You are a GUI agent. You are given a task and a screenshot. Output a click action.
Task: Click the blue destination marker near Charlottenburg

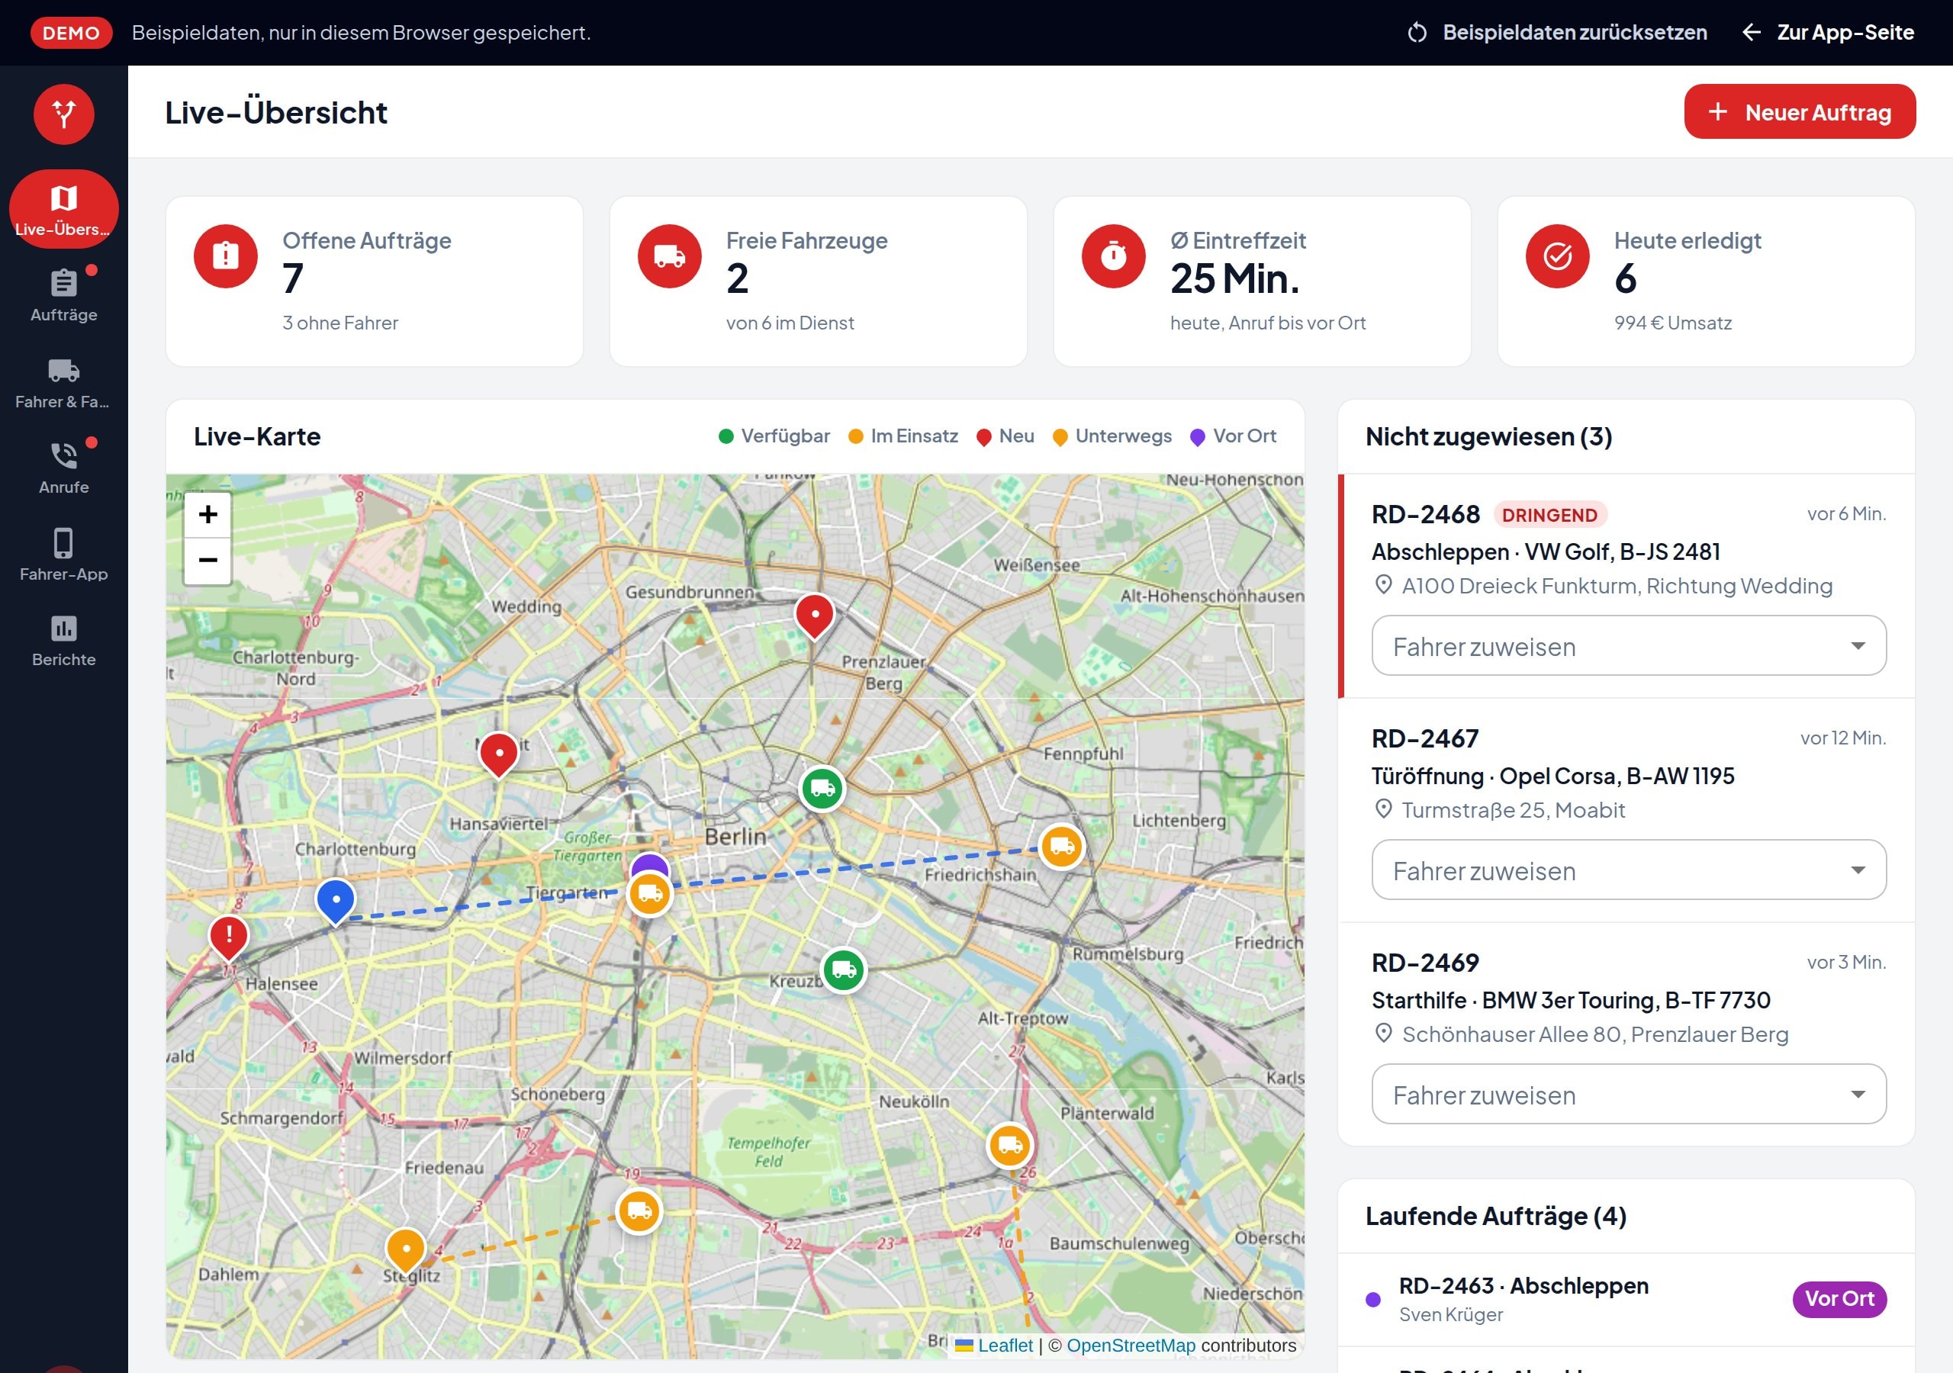[336, 901]
